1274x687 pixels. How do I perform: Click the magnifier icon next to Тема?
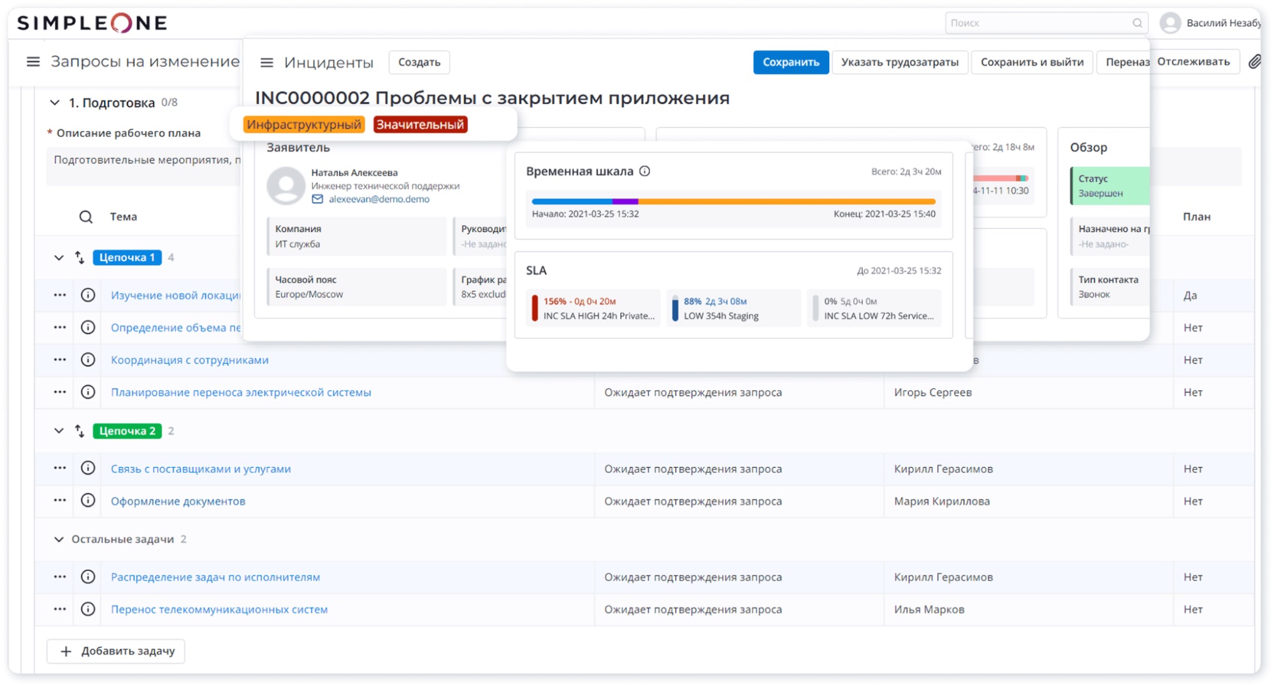[x=86, y=217]
